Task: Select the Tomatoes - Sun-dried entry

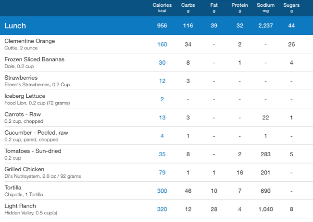Action: point(33,151)
